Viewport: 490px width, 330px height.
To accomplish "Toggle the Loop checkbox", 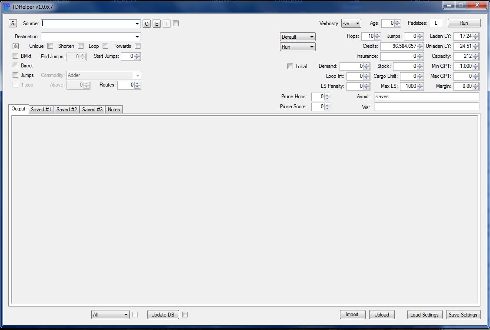I will [105, 46].
